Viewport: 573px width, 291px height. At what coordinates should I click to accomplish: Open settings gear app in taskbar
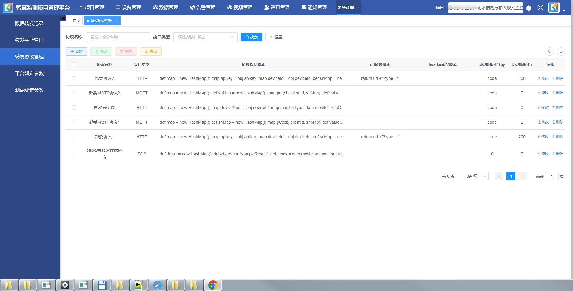click(x=65, y=285)
